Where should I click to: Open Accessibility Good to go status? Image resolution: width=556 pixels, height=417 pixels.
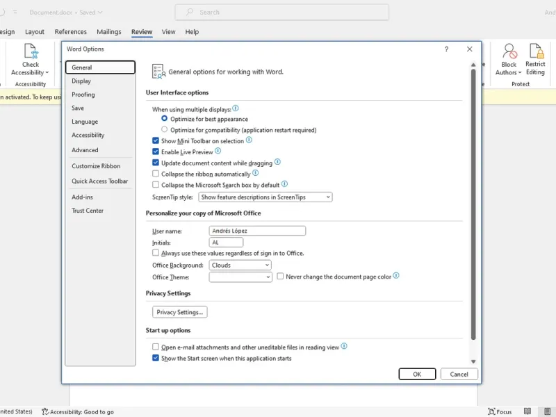pyautogui.click(x=78, y=411)
